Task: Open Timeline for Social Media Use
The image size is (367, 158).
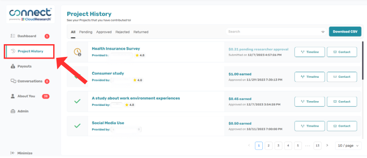Action: pos(310,126)
